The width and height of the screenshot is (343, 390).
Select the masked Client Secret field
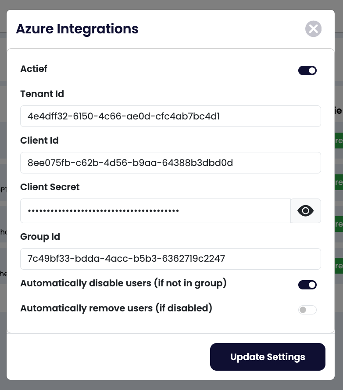click(x=155, y=211)
